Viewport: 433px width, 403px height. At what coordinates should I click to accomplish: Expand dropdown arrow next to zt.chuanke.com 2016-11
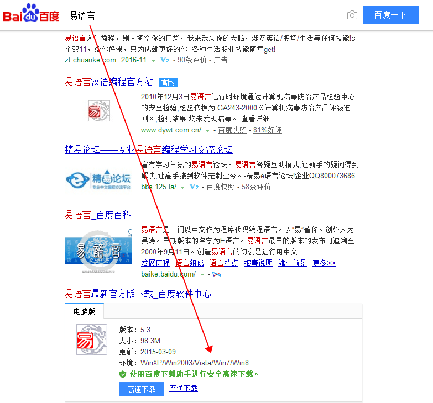tap(153, 60)
